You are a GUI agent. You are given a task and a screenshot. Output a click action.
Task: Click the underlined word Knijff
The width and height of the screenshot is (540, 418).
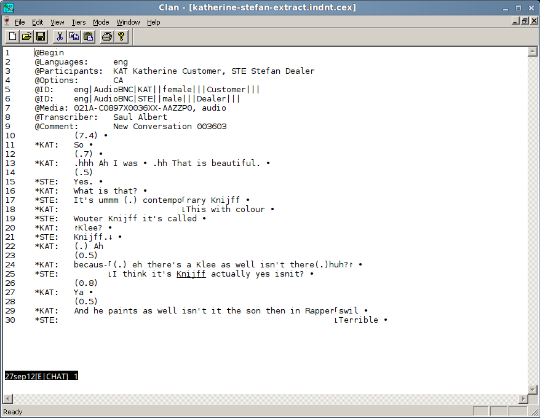coord(191,274)
